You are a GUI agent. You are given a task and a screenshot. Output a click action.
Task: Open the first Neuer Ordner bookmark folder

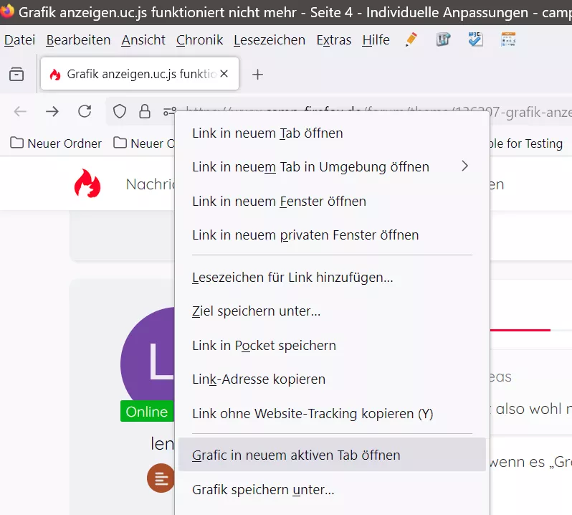56,143
